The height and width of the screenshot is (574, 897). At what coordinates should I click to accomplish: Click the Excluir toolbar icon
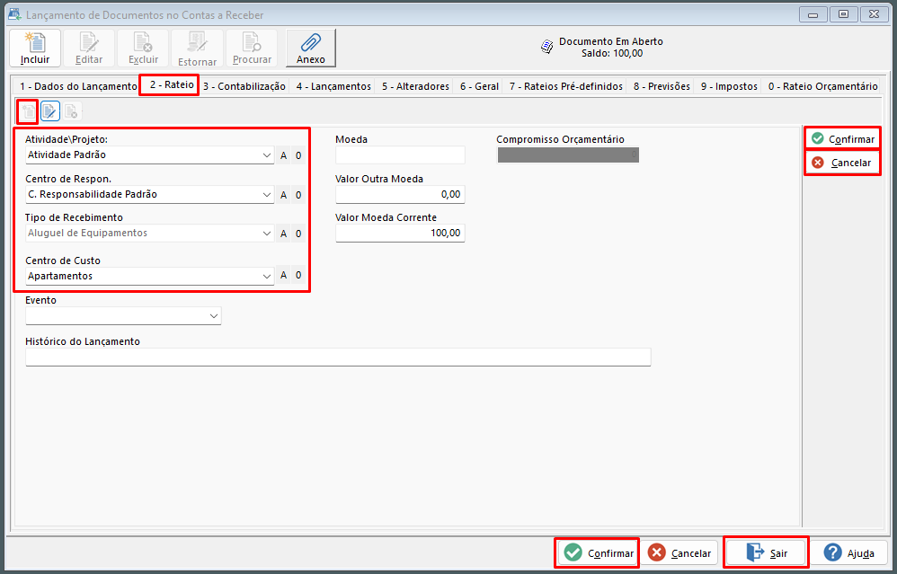click(143, 48)
